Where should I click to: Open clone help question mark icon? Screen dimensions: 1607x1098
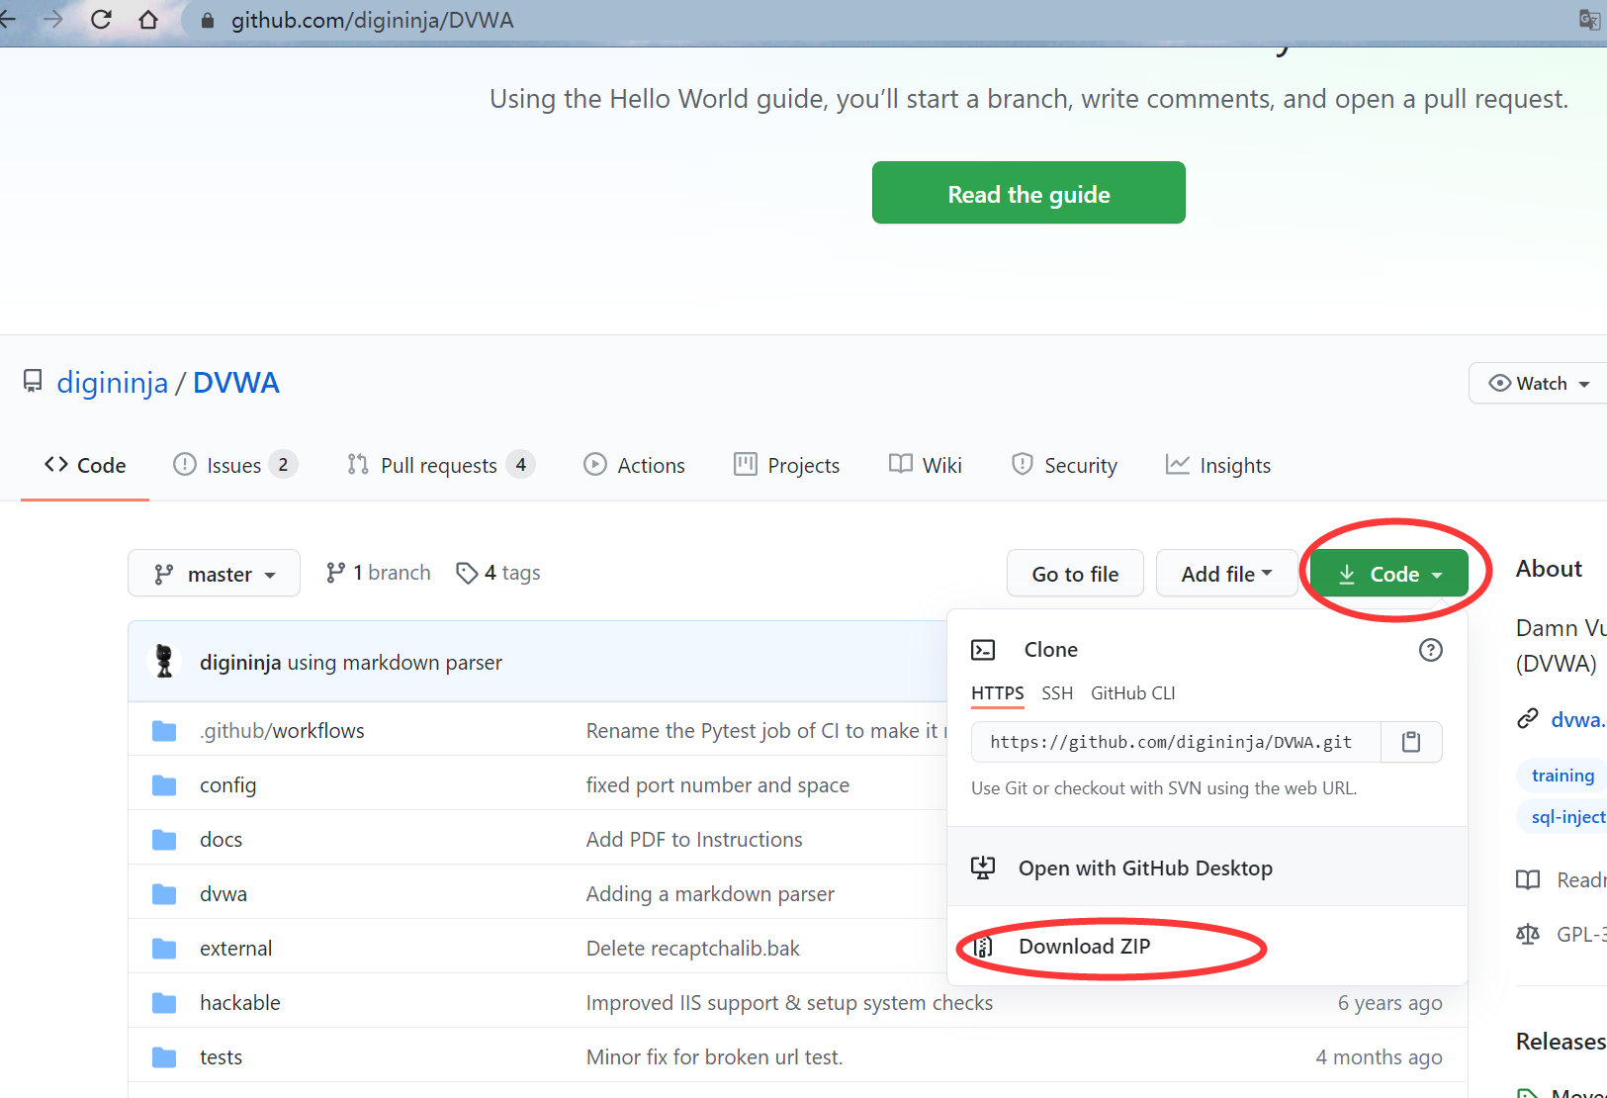1430,650
